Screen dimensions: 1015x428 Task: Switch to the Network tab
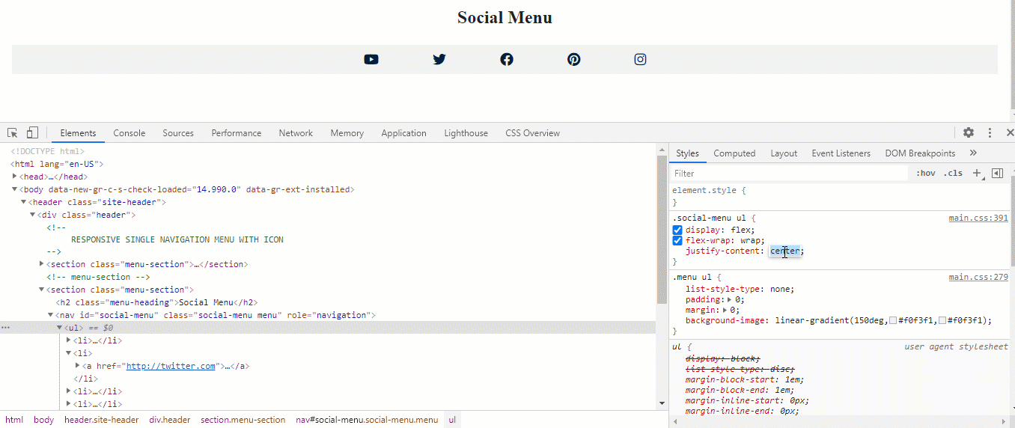(296, 133)
